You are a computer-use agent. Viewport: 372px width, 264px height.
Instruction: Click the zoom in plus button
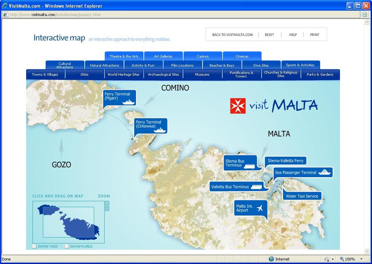coord(107,203)
